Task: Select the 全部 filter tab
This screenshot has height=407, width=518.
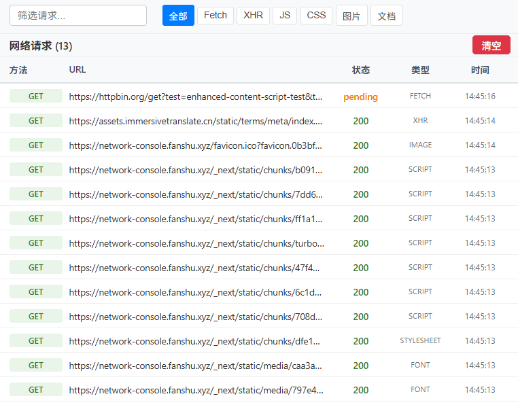Action: click(x=178, y=16)
